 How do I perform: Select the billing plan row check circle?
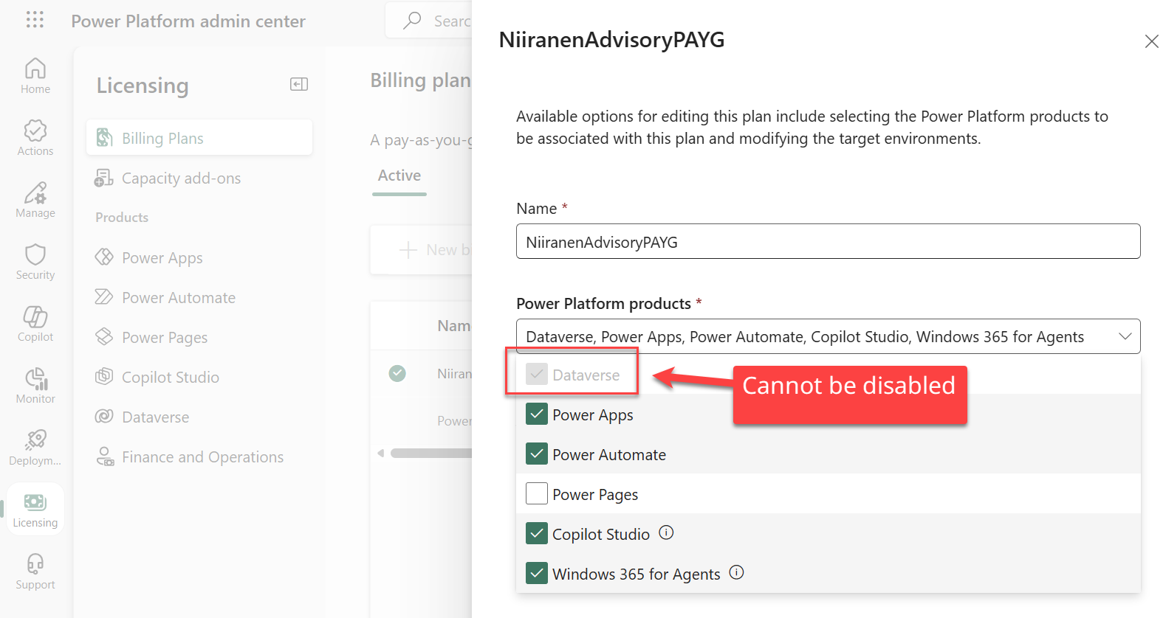(397, 373)
